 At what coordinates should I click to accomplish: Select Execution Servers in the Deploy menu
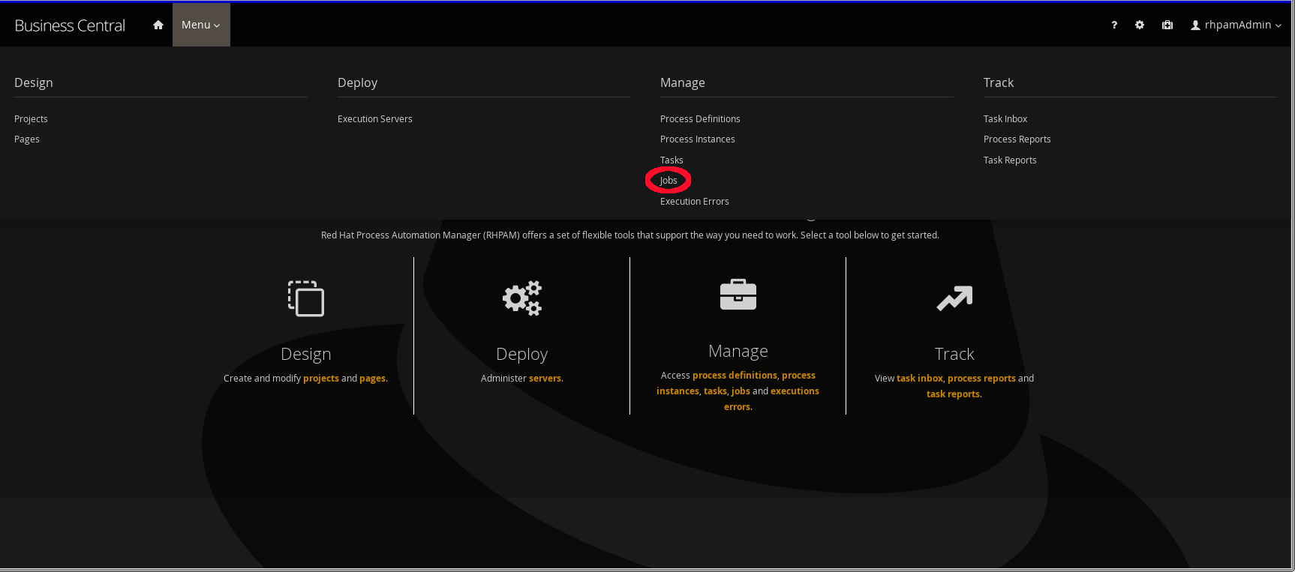click(x=375, y=119)
